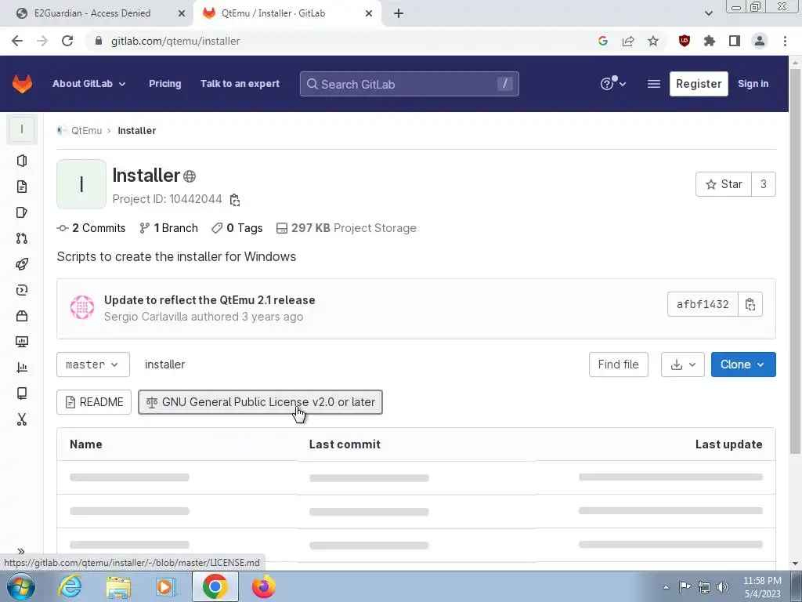Image resolution: width=802 pixels, height=602 pixels.
Task: Expand the sidebar with double chevron
Action: click(21, 551)
